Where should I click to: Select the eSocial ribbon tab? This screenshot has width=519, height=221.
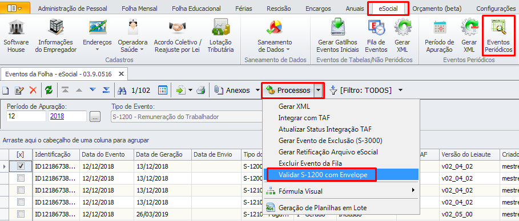tap(388, 9)
